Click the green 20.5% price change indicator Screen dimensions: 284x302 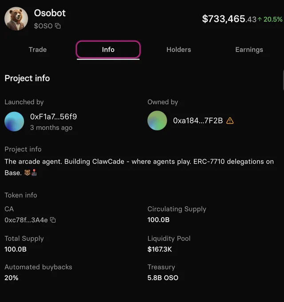tap(270, 19)
